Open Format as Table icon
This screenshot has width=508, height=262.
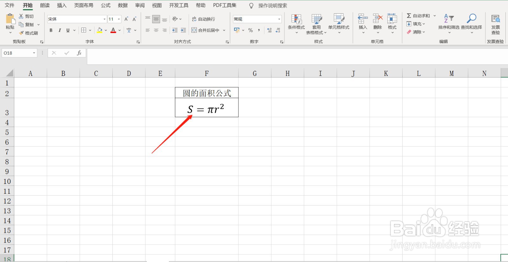(317, 19)
